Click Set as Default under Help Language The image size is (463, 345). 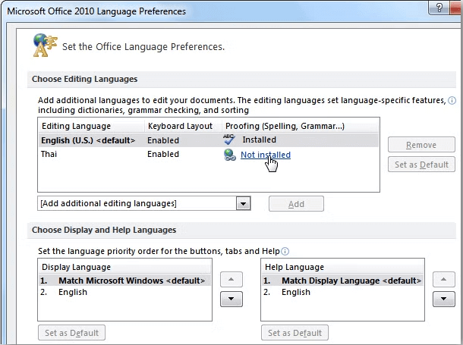click(x=294, y=333)
